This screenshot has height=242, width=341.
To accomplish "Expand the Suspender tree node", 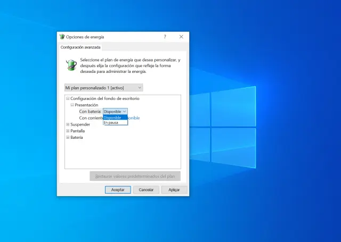I will (x=68, y=124).
